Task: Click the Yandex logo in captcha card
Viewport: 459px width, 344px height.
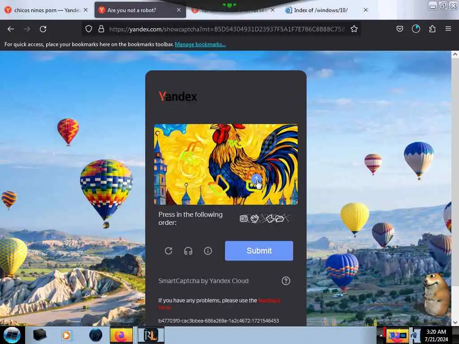Action: (x=178, y=96)
